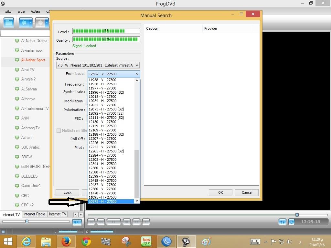
Task: Click the Lock button in Manual Search
Action: coord(67,192)
